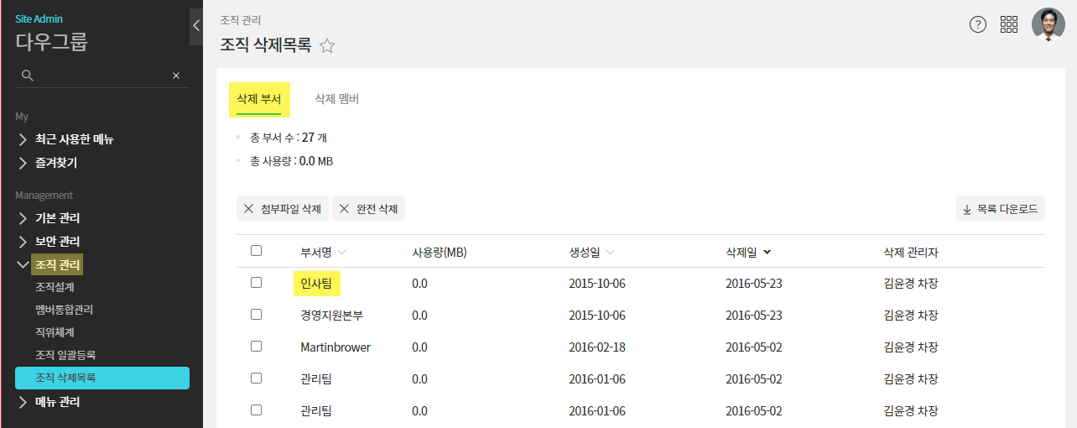Click the sidebar search input field

(x=101, y=76)
